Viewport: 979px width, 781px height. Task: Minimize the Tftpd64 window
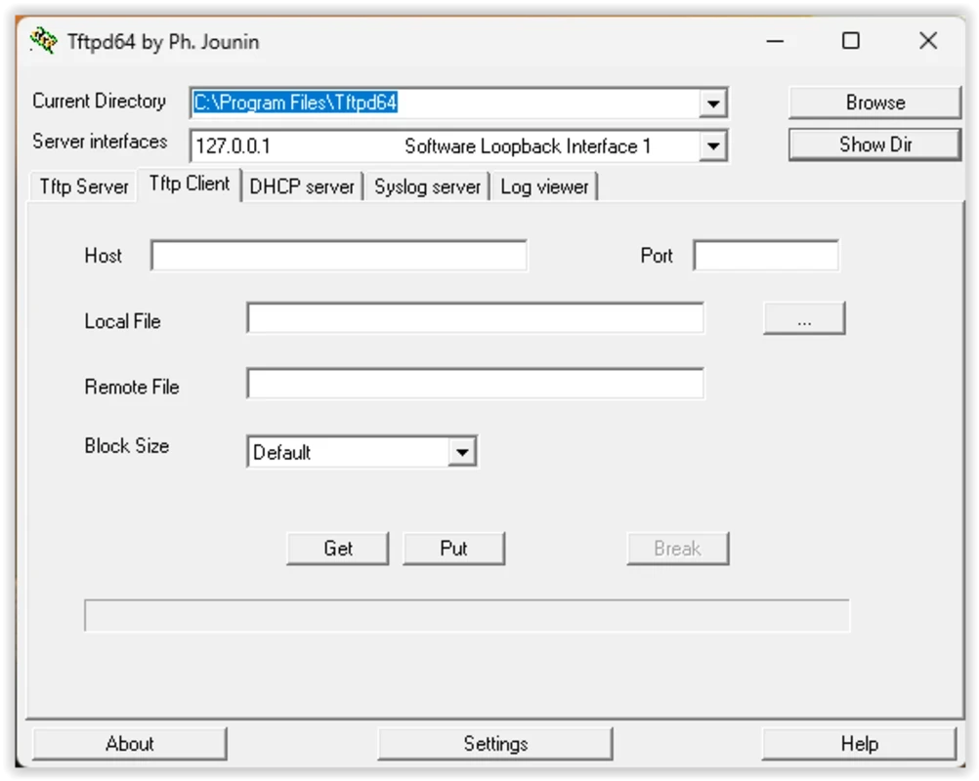(775, 41)
